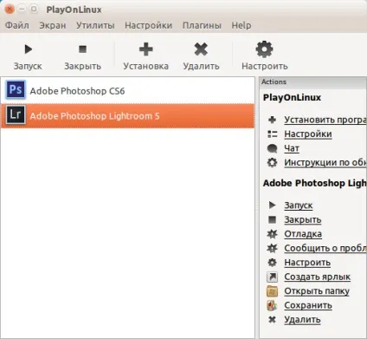Select Adobe Photoshop CS6 text in list
367x339 pixels.
(77, 91)
